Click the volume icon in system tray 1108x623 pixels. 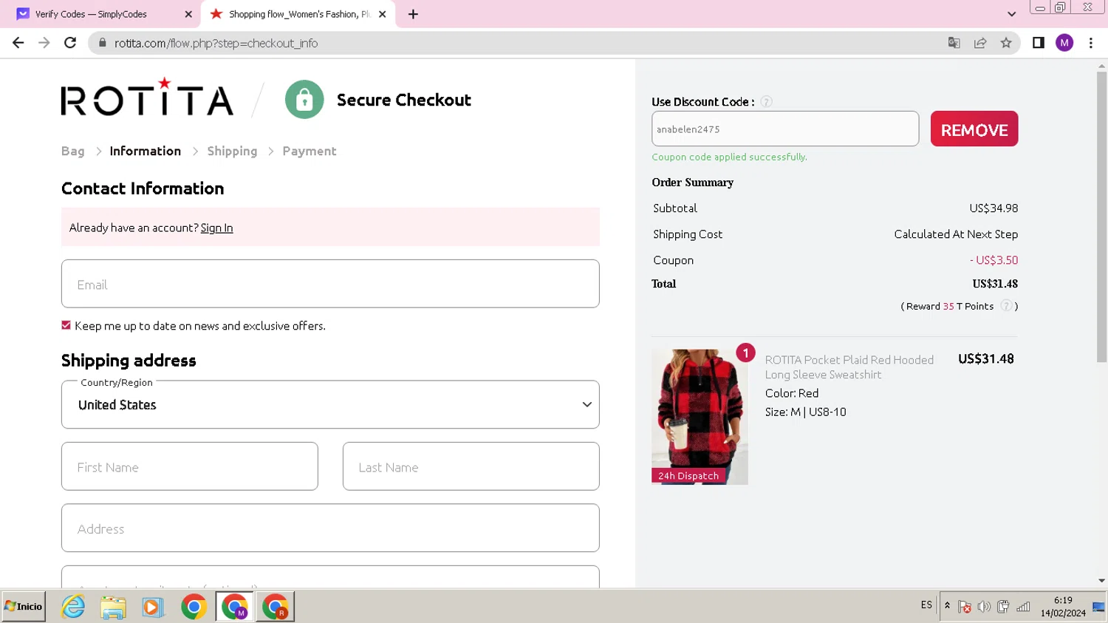coord(984,607)
